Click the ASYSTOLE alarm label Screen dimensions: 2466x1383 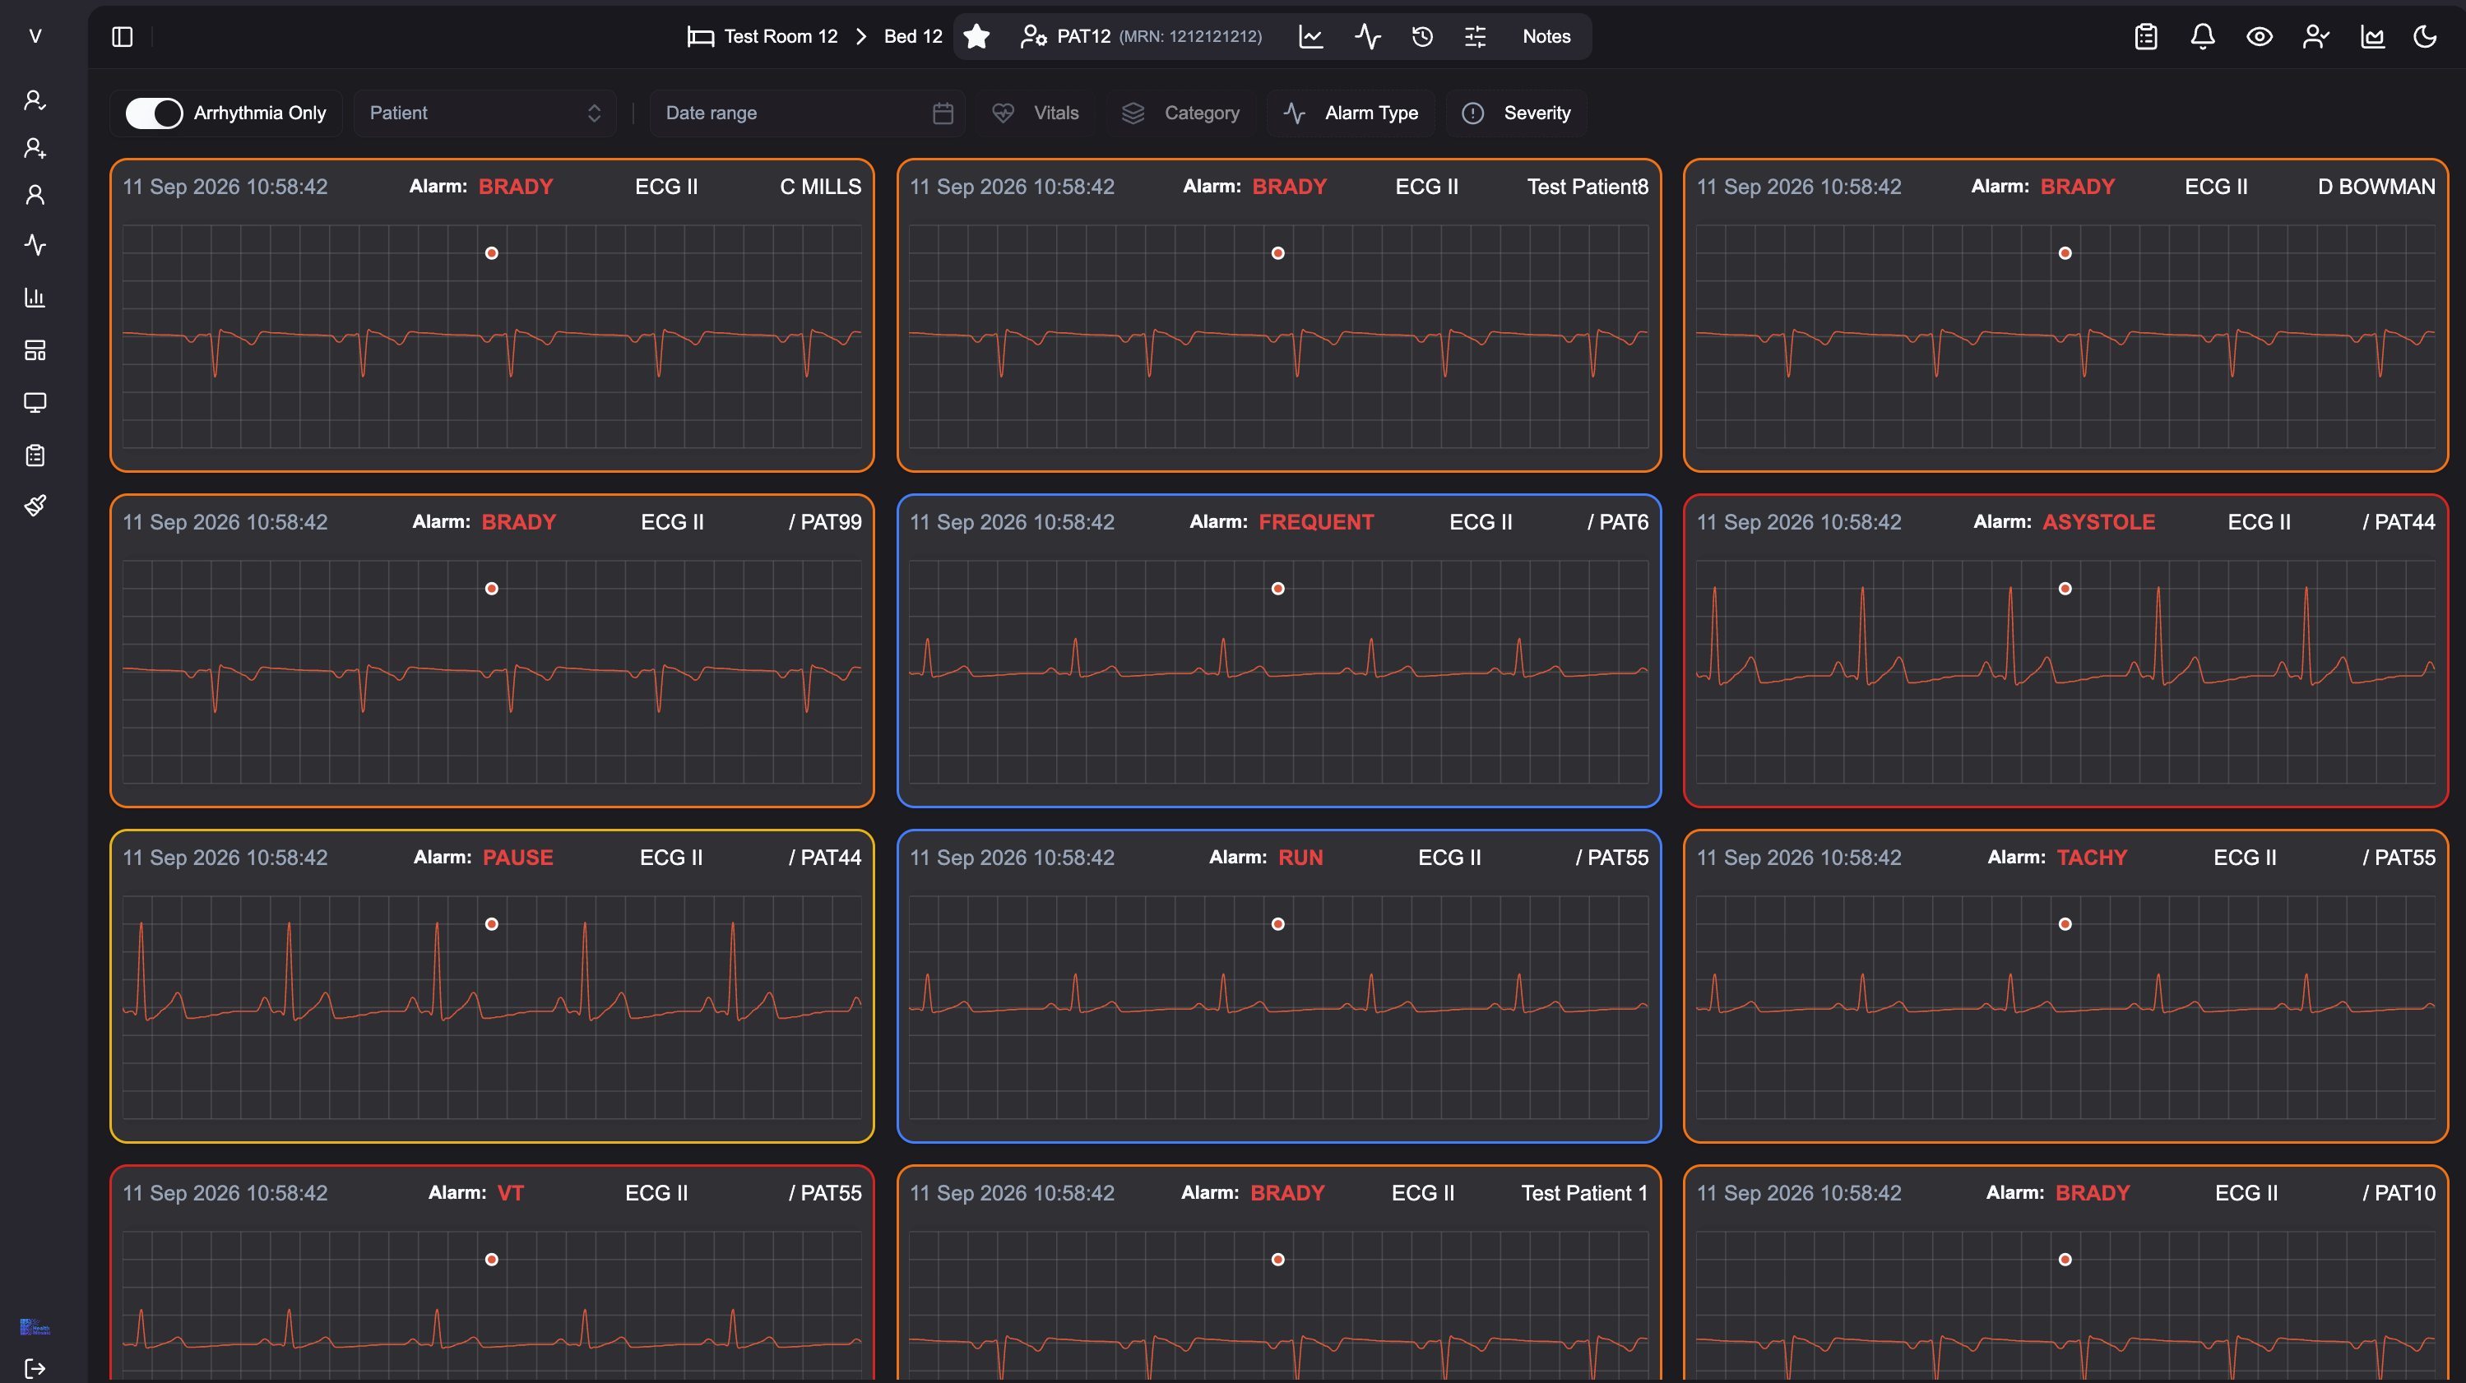pyautogui.click(x=2098, y=521)
